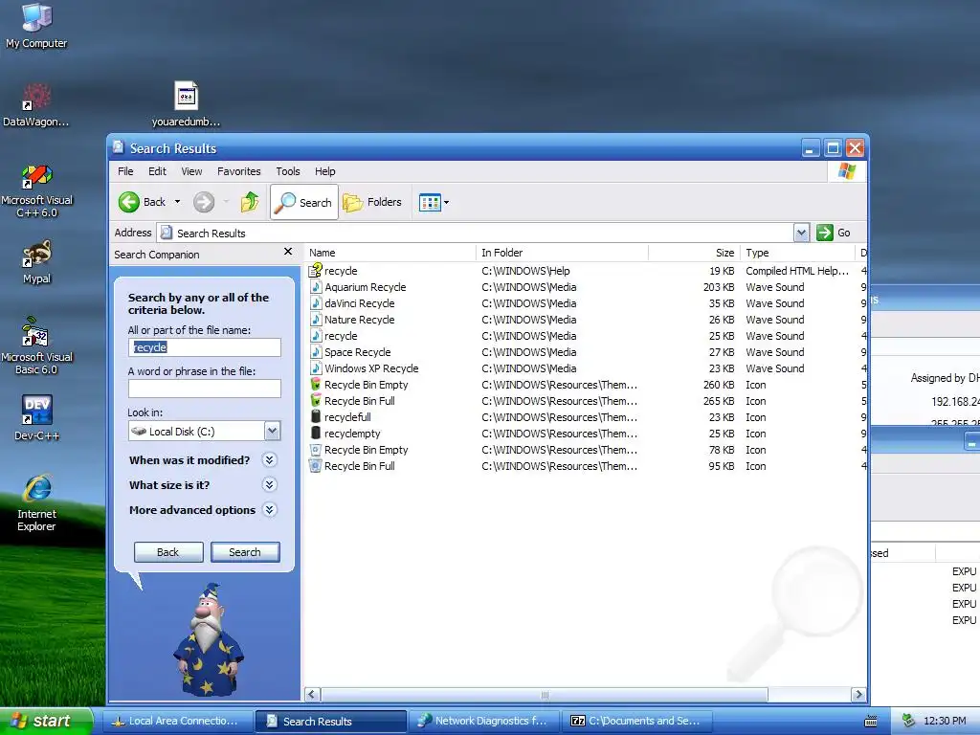Click the green Go arrow button
Image resolution: width=980 pixels, height=735 pixels.
(825, 233)
